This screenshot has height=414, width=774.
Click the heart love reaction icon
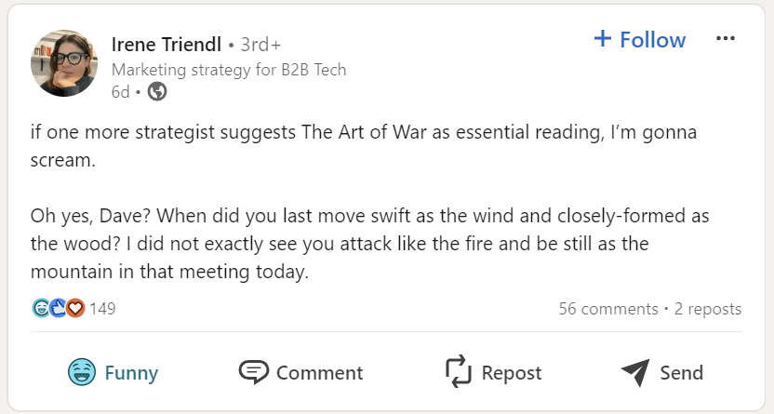[x=74, y=308]
